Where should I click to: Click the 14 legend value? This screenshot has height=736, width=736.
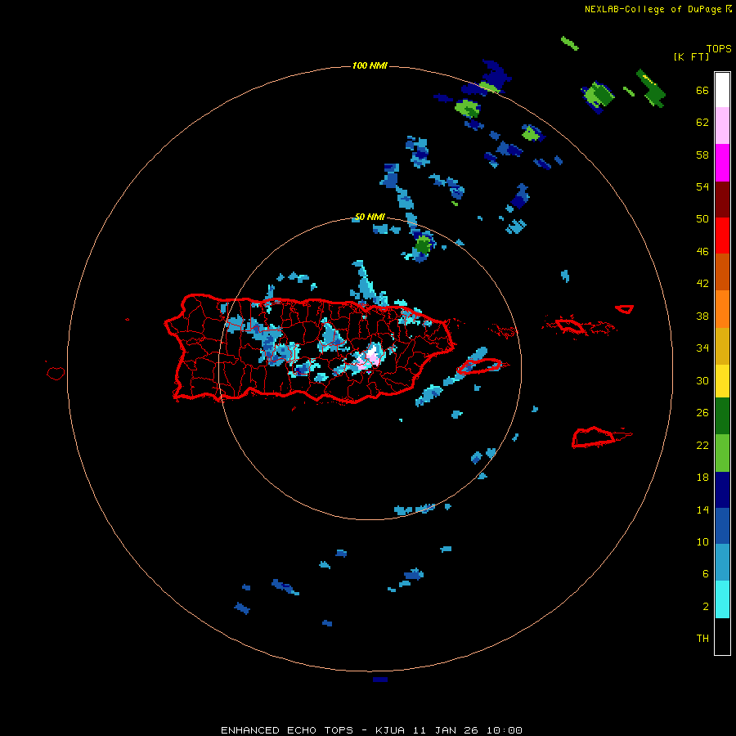(702, 509)
